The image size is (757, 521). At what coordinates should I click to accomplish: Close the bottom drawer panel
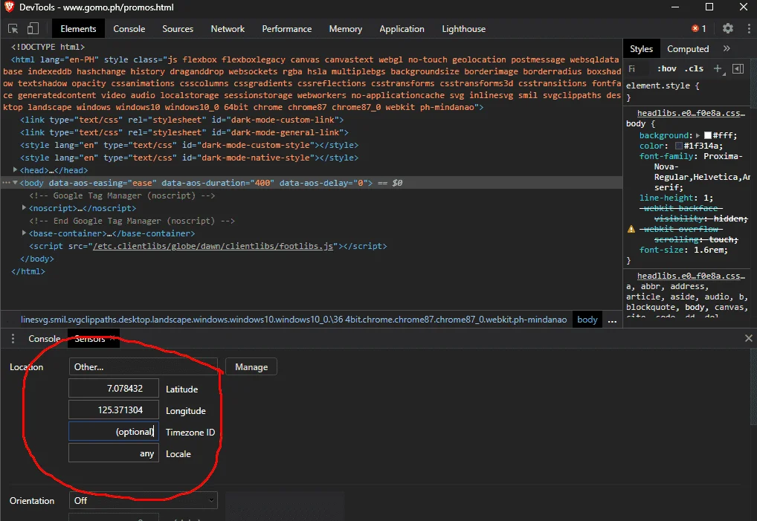tap(748, 338)
